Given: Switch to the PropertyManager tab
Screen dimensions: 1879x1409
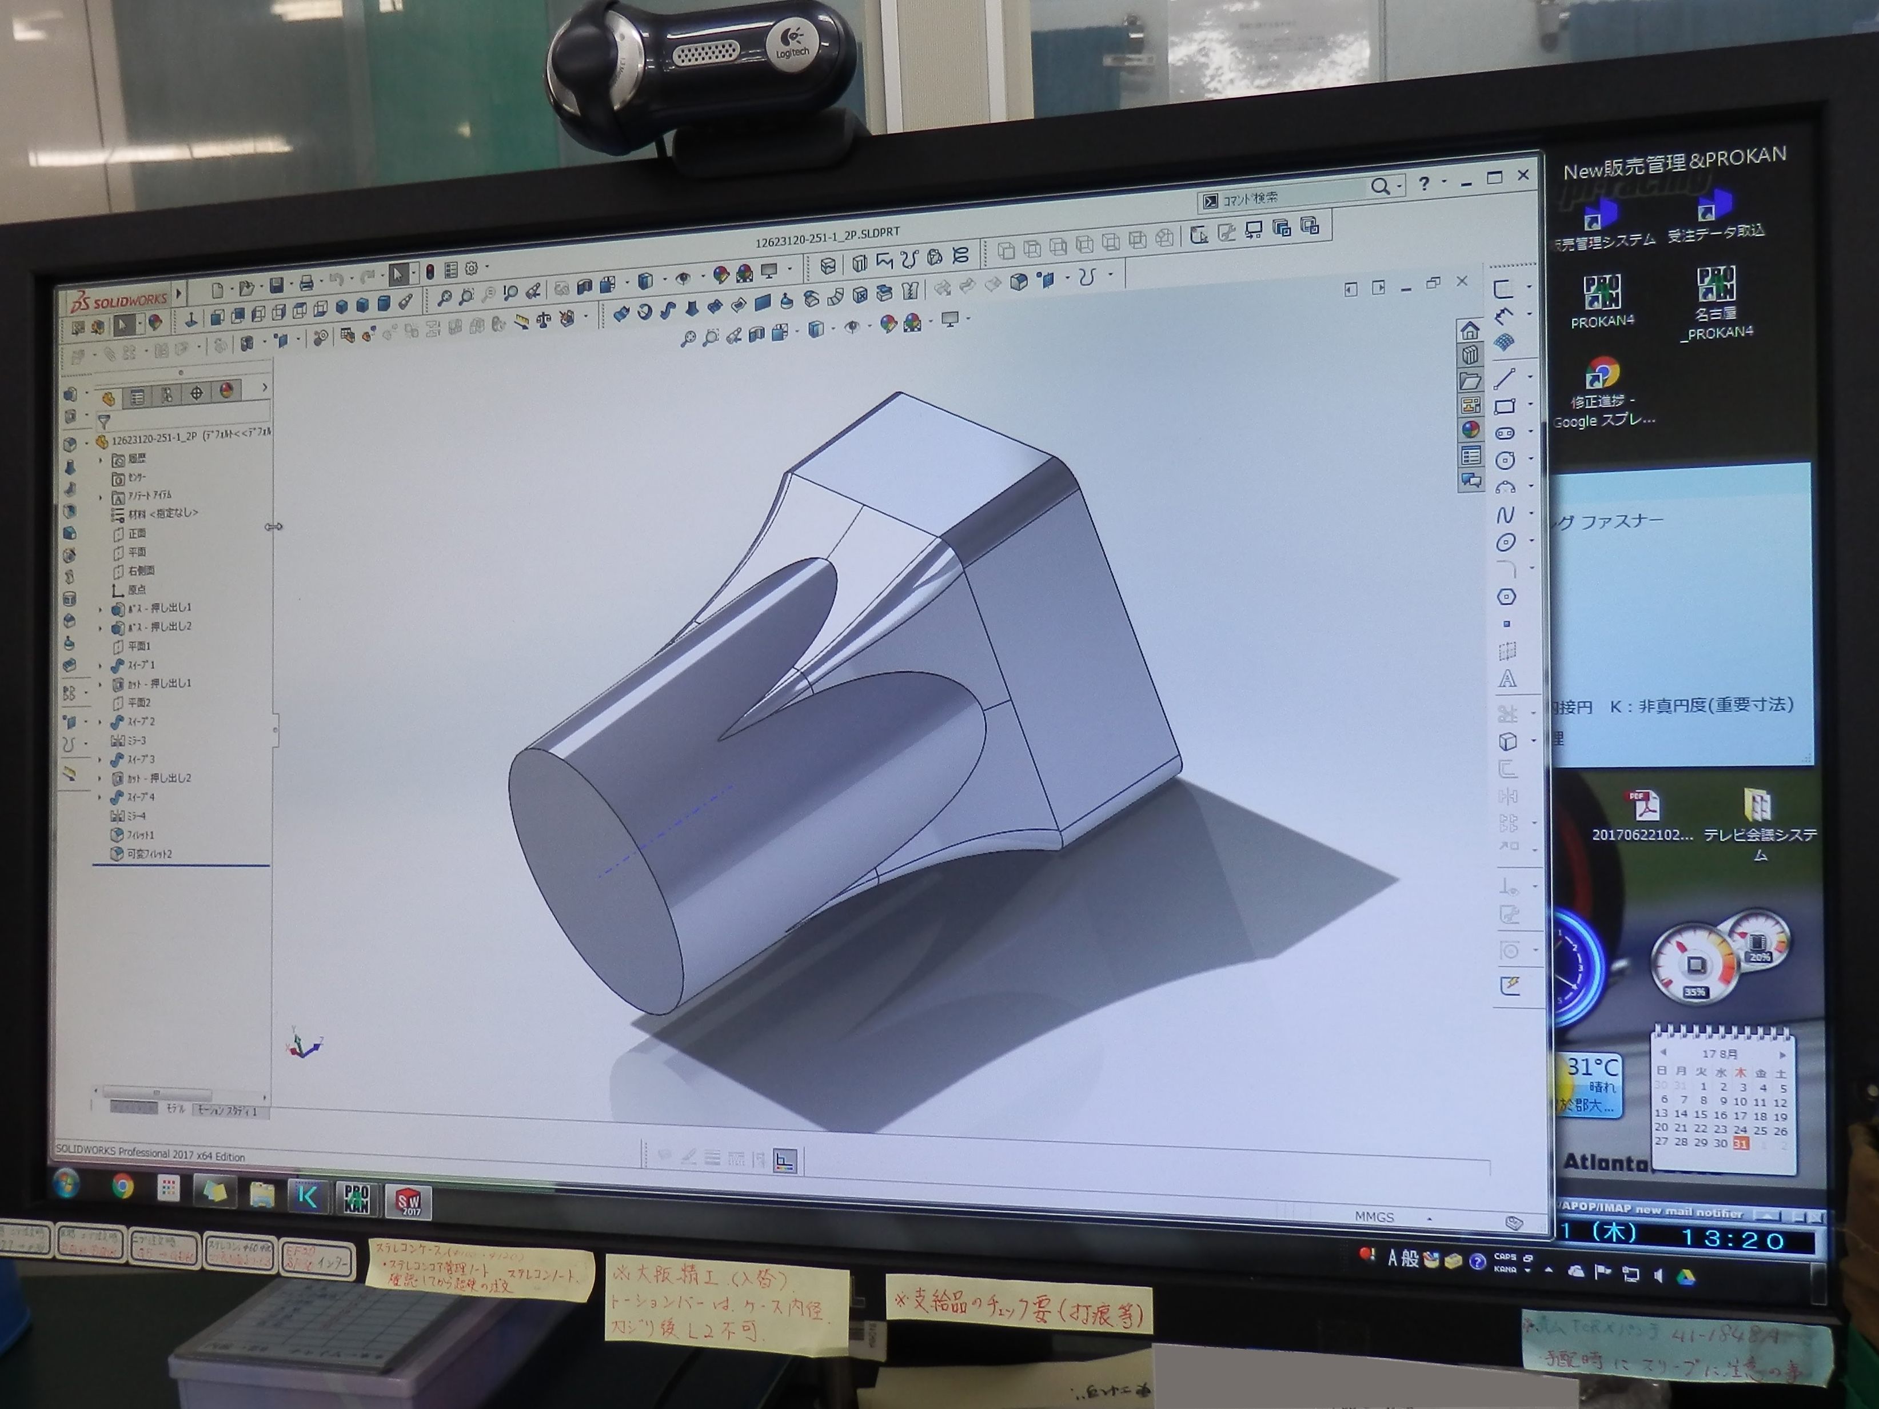Looking at the screenshot, I should click(137, 396).
